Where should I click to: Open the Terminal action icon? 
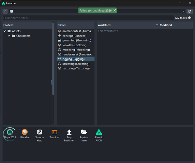[54, 132]
